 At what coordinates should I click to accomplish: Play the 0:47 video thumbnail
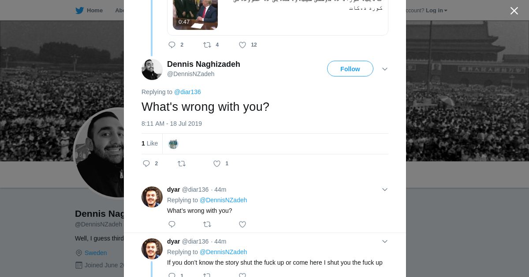195,13
